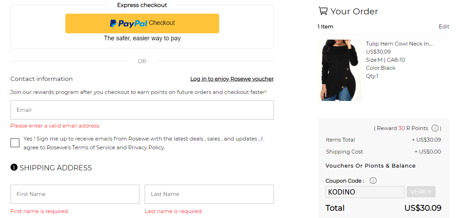Select the Last Name text field
The image size is (465, 218).
(209, 194)
